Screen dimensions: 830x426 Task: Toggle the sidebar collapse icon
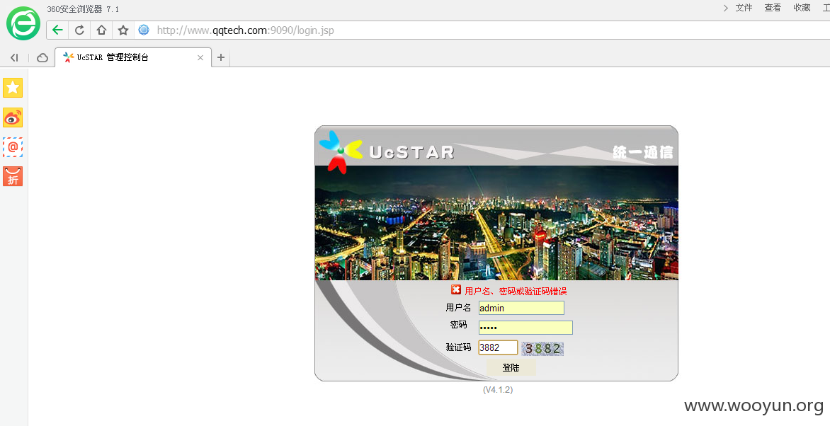tap(14, 58)
